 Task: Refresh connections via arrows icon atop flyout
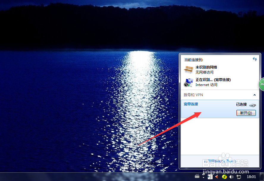(x=255, y=59)
